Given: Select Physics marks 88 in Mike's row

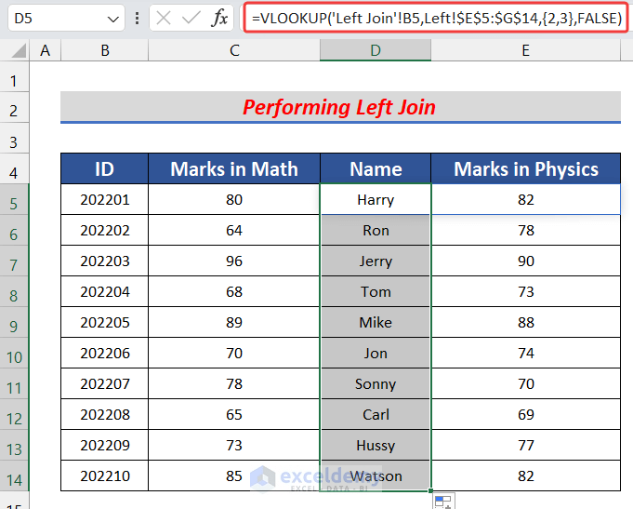Looking at the screenshot, I should (525, 322).
